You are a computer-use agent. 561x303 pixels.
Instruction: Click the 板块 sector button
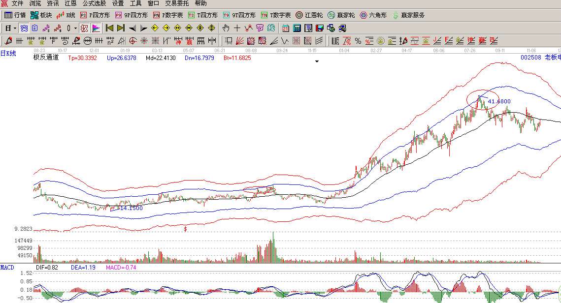pyautogui.click(x=41, y=15)
